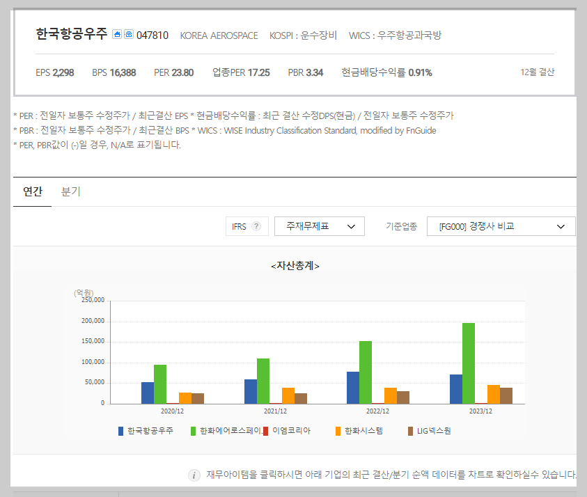Open the 주재무제표 dropdown

[320, 226]
